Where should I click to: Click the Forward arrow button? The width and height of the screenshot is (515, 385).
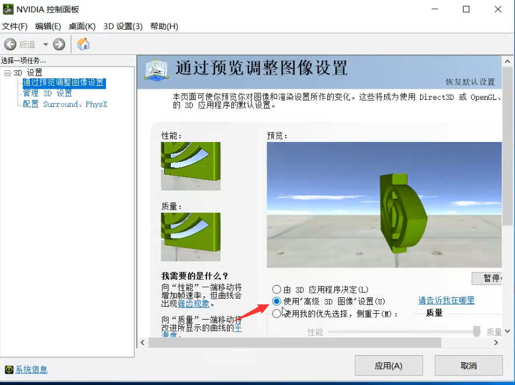point(59,44)
